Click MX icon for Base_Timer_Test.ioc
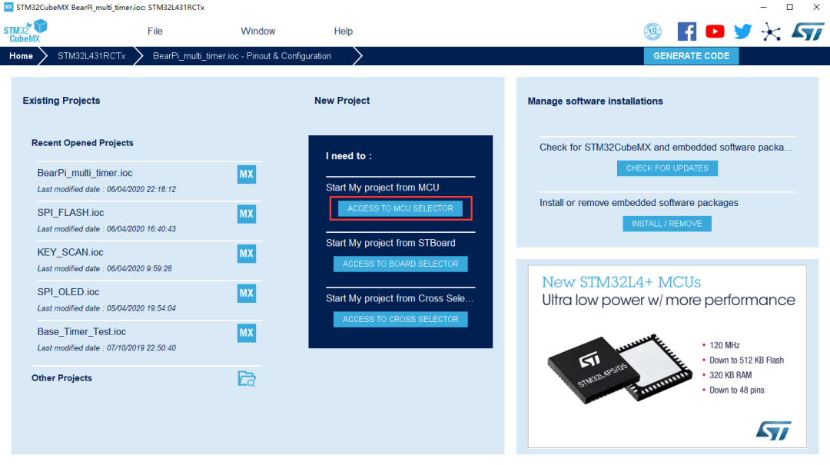This screenshot has width=830, height=465. click(246, 333)
